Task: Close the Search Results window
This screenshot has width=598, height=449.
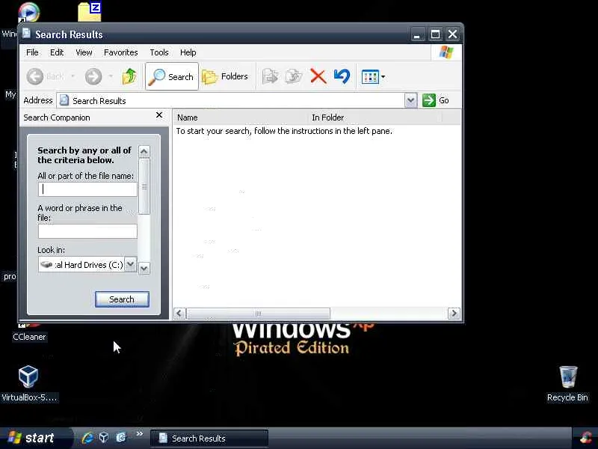Action: coord(453,34)
